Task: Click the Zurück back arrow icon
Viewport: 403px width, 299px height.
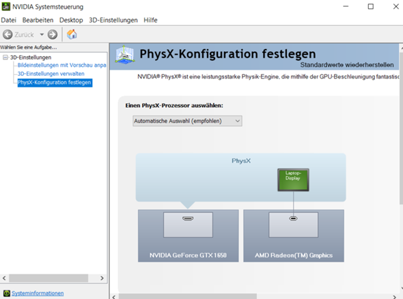Action: click(8, 34)
